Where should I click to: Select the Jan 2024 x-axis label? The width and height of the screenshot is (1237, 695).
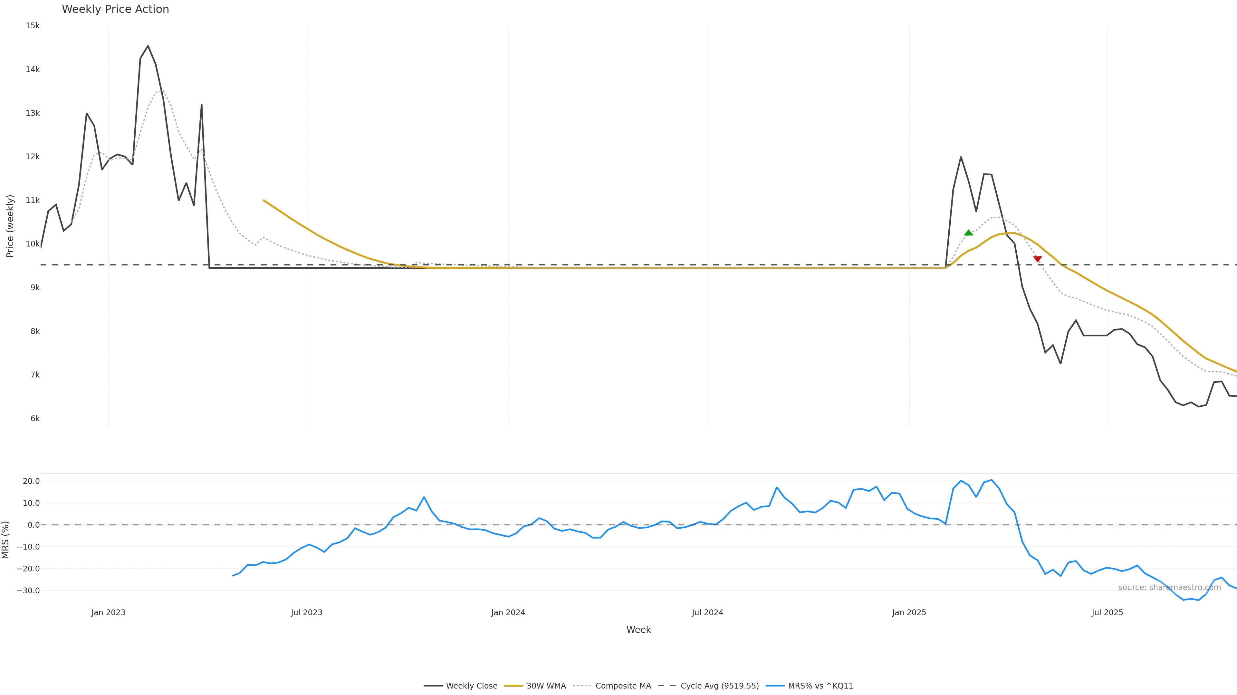tap(508, 613)
